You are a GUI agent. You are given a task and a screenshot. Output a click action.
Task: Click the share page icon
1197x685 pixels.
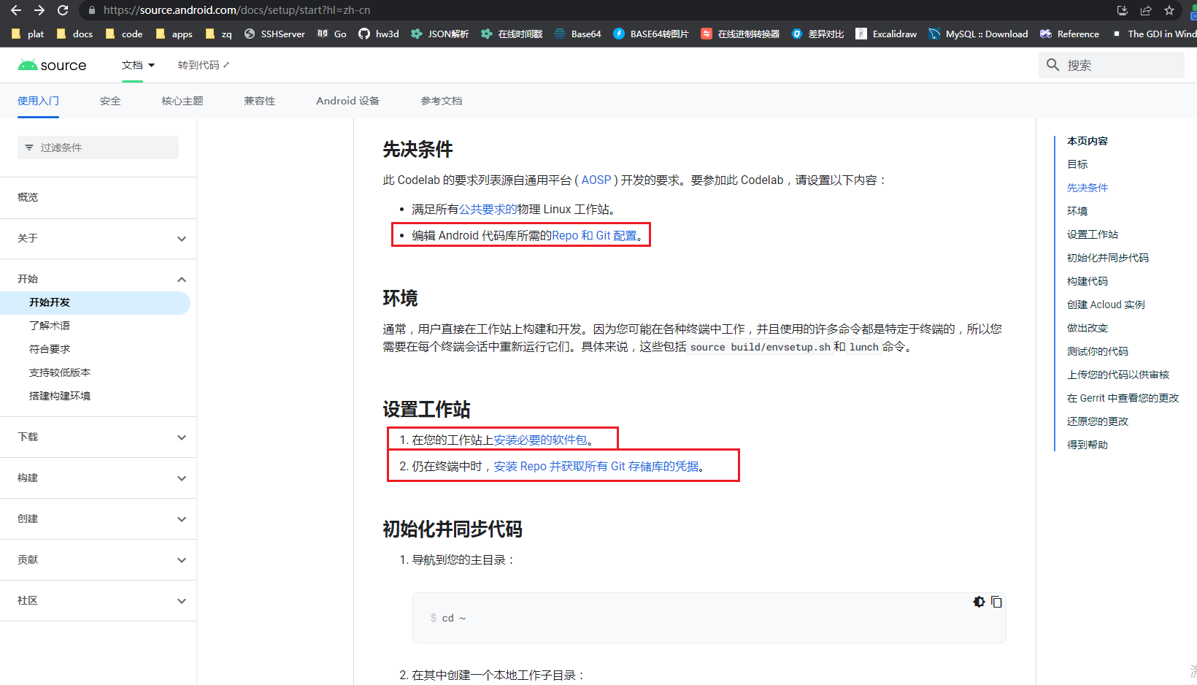pyautogui.click(x=1146, y=10)
